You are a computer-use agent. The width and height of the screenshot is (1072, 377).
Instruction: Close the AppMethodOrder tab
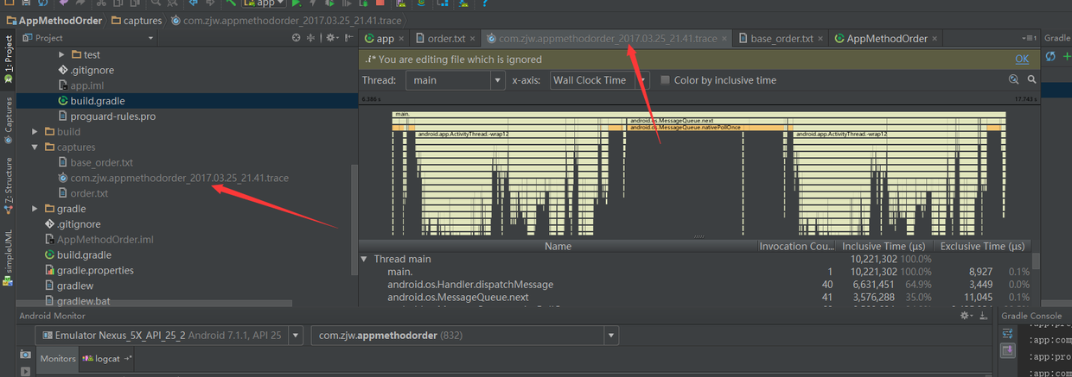point(936,39)
